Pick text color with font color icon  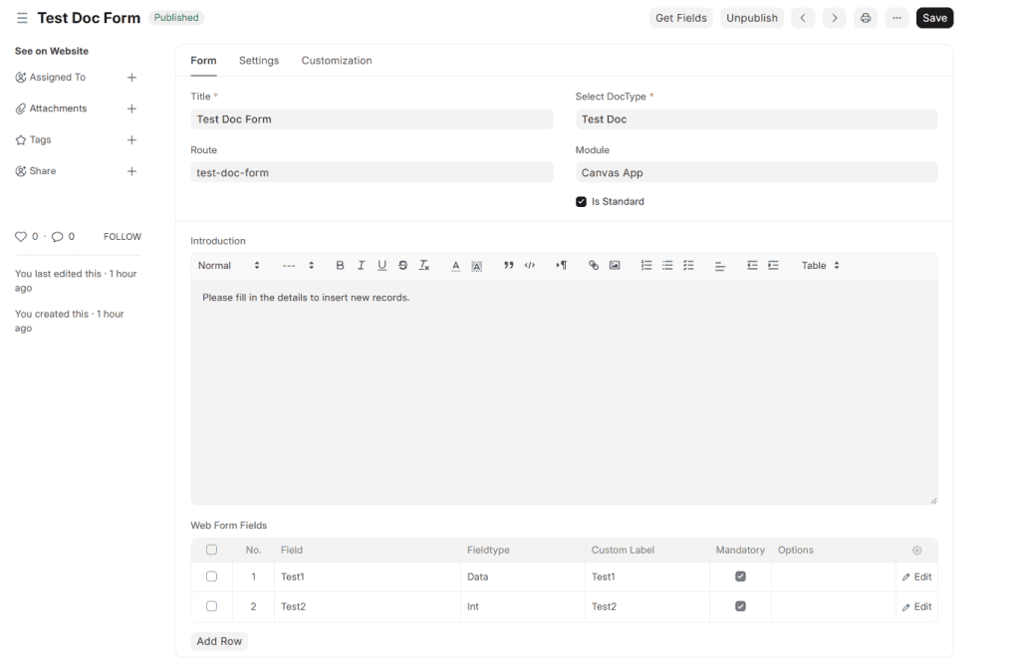coord(455,266)
